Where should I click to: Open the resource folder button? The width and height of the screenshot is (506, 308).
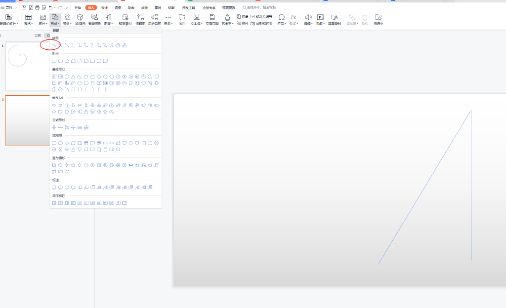379,19
